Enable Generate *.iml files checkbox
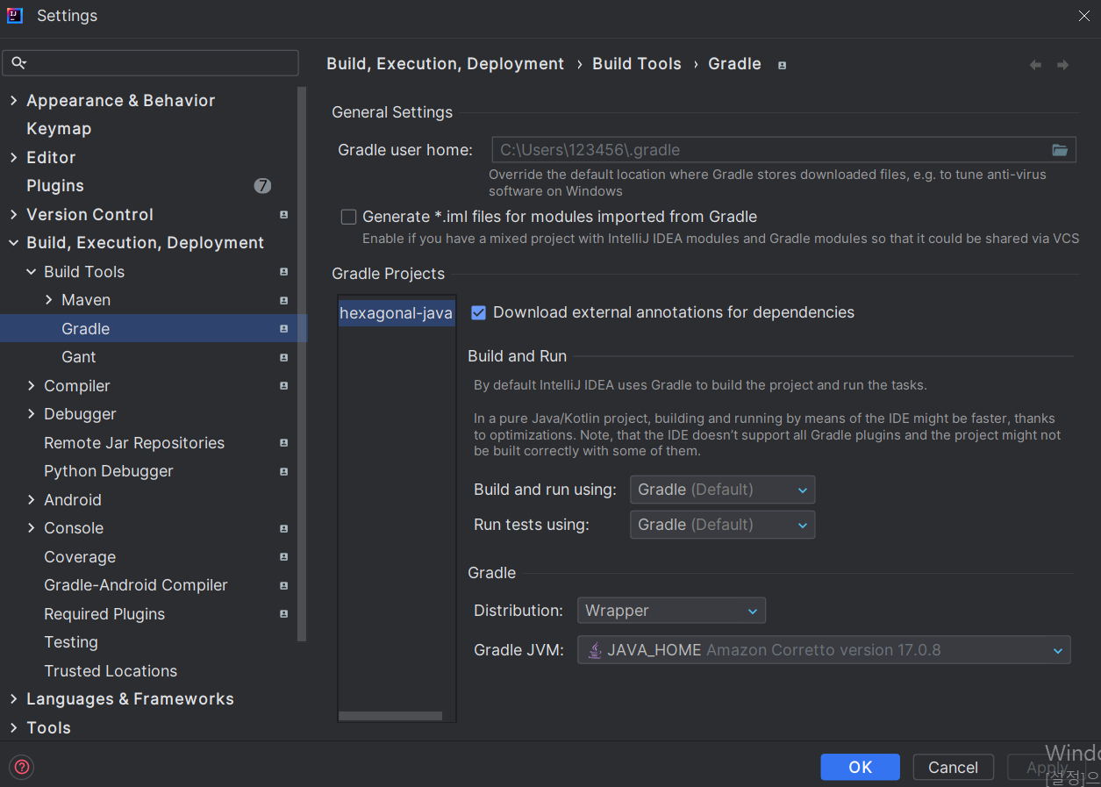 click(x=348, y=217)
